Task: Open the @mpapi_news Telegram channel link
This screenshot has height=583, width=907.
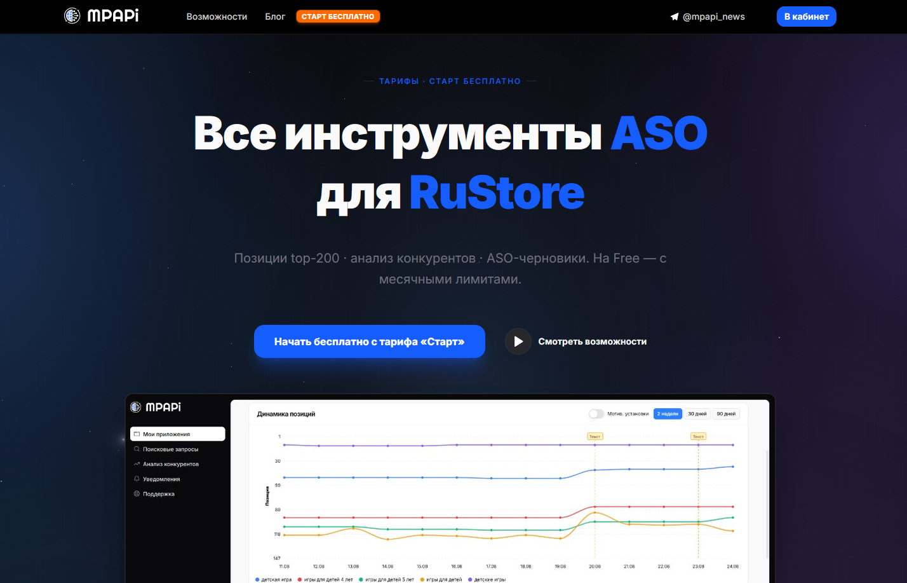Action: coord(707,17)
